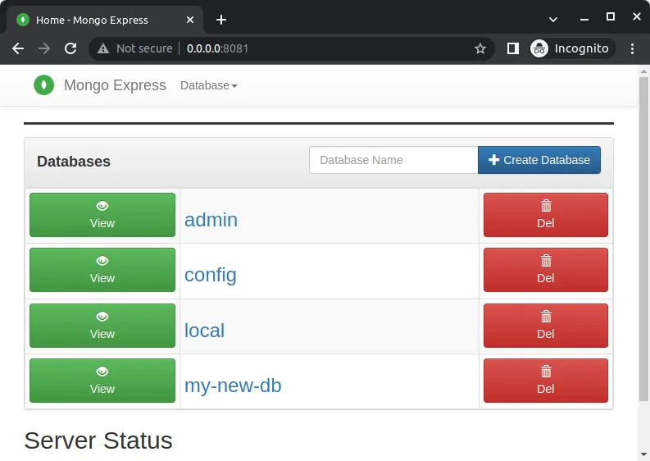Delete the config database
This screenshot has width=650, height=461.
tap(546, 270)
